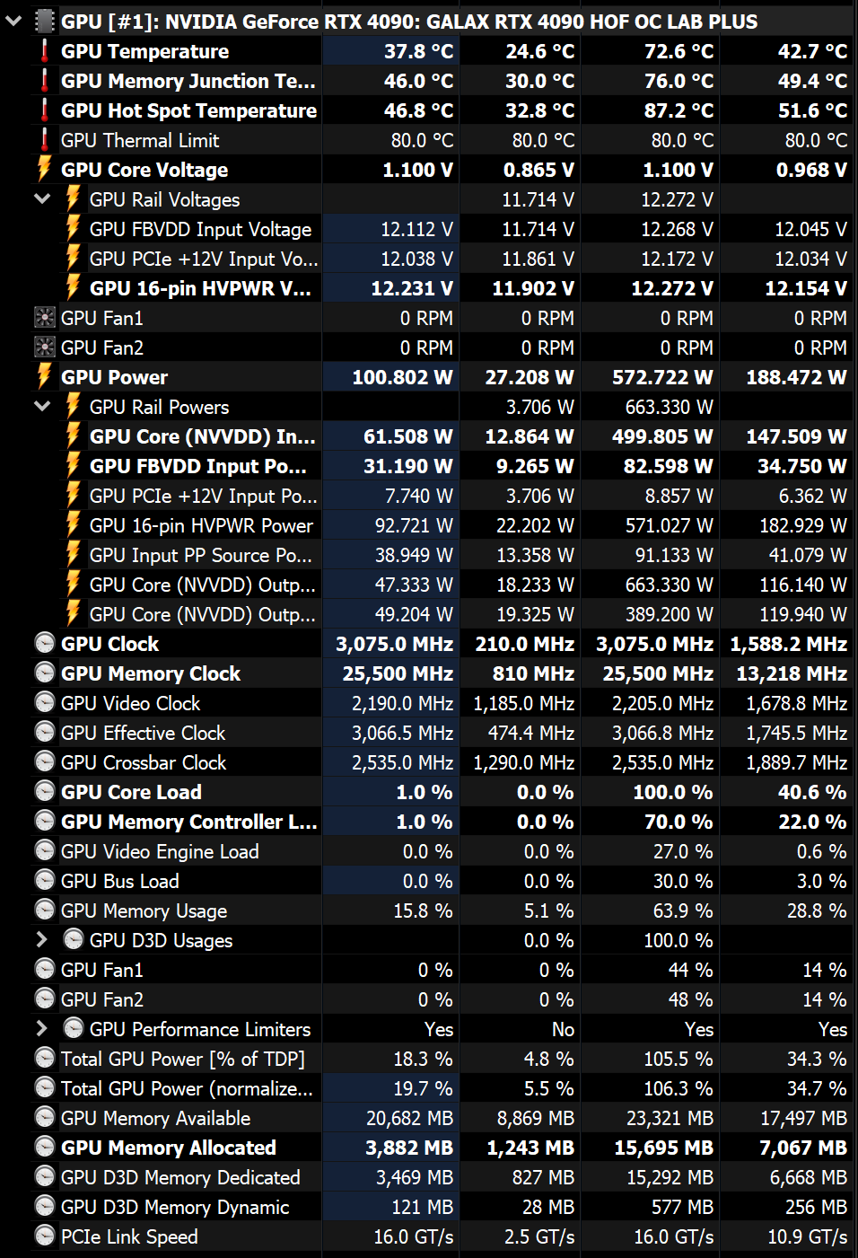Viewport: 858px width, 1258px height.
Task: Select the GPU Core Voltage label
Action: tap(144, 170)
